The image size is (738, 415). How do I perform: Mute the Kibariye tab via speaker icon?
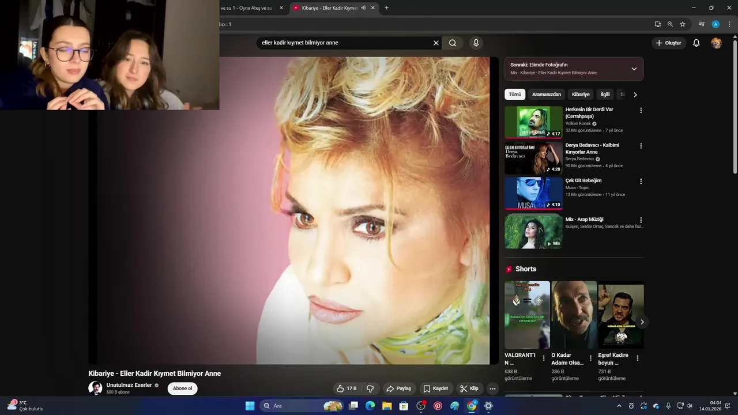[x=363, y=8]
